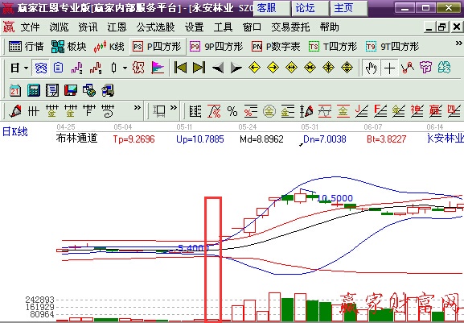
Task: Click the red-highlighted candle on the chart
Action: 213,259
